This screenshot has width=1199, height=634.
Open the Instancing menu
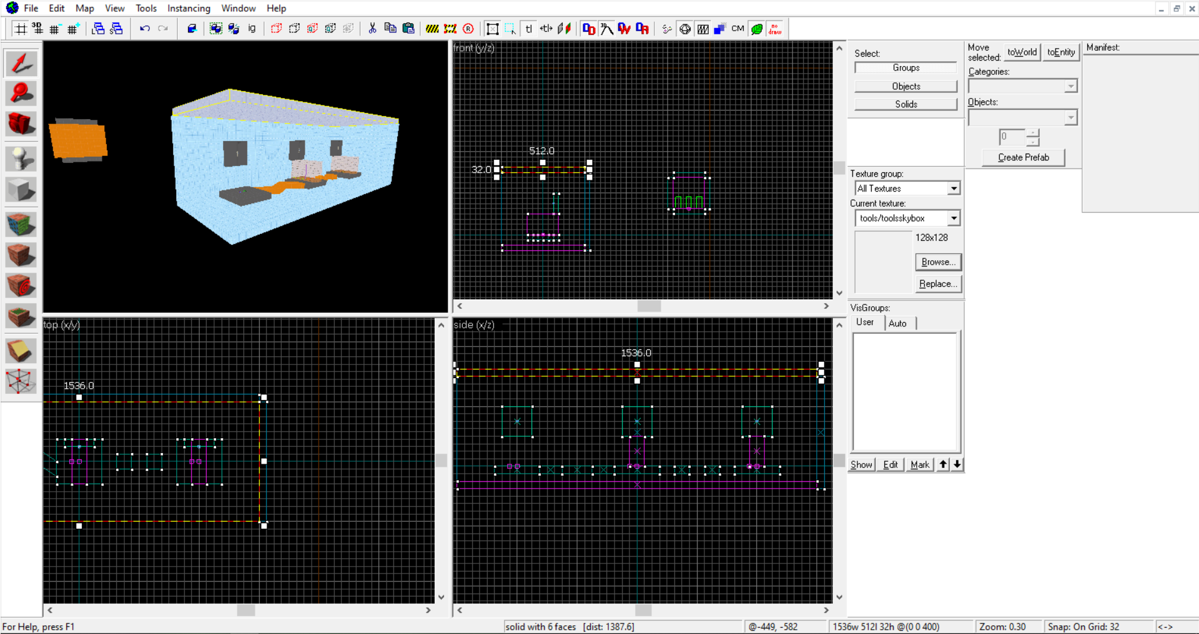coord(189,8)
